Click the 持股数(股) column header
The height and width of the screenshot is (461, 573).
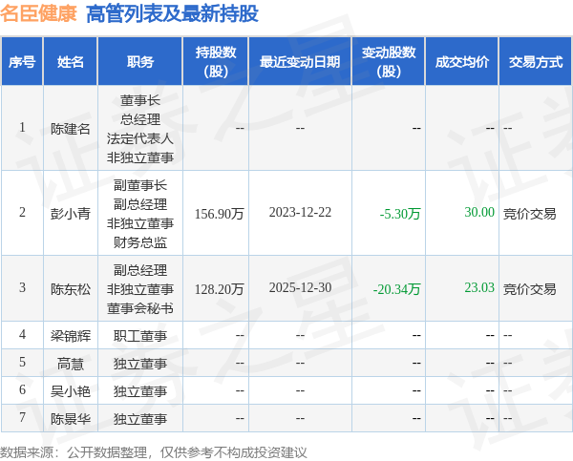coord(217,62)
